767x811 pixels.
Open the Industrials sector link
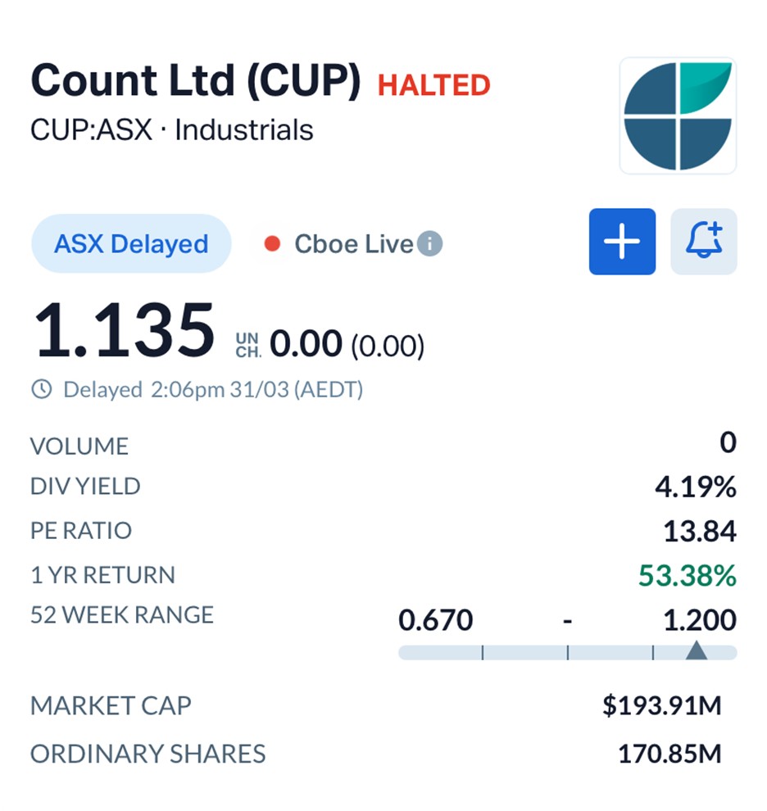[244, 130]
